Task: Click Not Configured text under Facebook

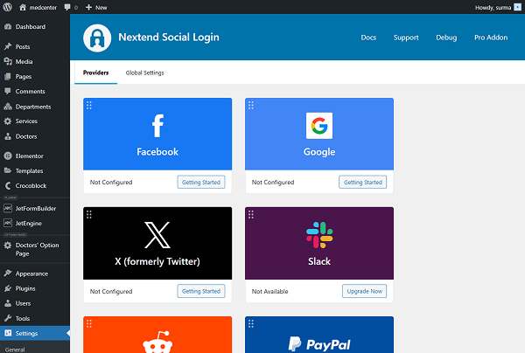Action: pos(111,183)
